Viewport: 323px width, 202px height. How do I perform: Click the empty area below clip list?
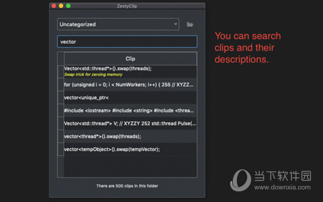click(x=130, y=166)
